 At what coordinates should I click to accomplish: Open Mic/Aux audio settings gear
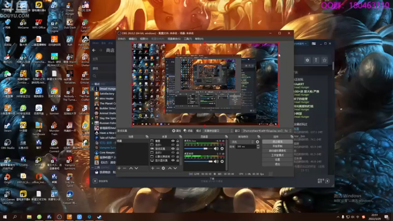tap(222, 149)
